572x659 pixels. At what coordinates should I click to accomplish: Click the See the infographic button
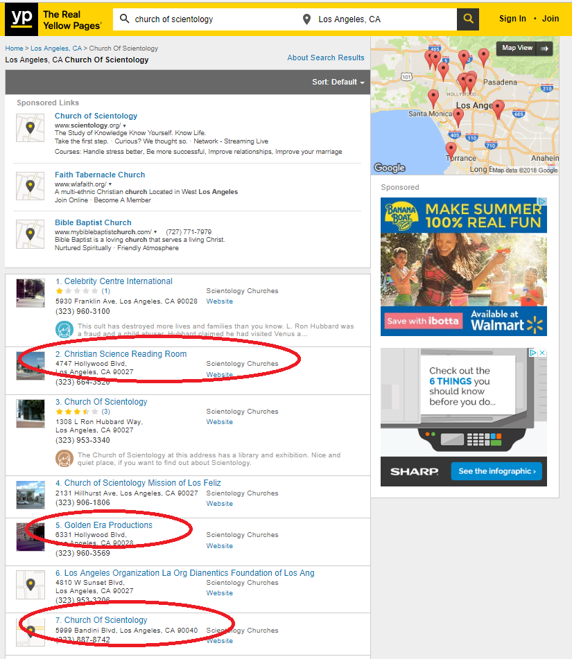(x=496, y=471)
